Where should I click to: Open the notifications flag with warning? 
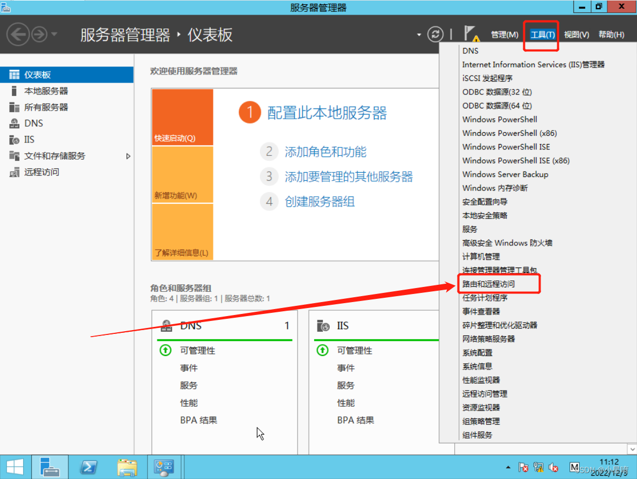(471, 34)
